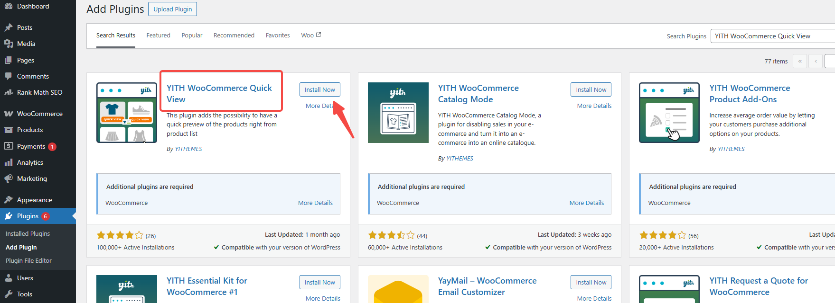Open the Woo external link tab

(311, 36)
